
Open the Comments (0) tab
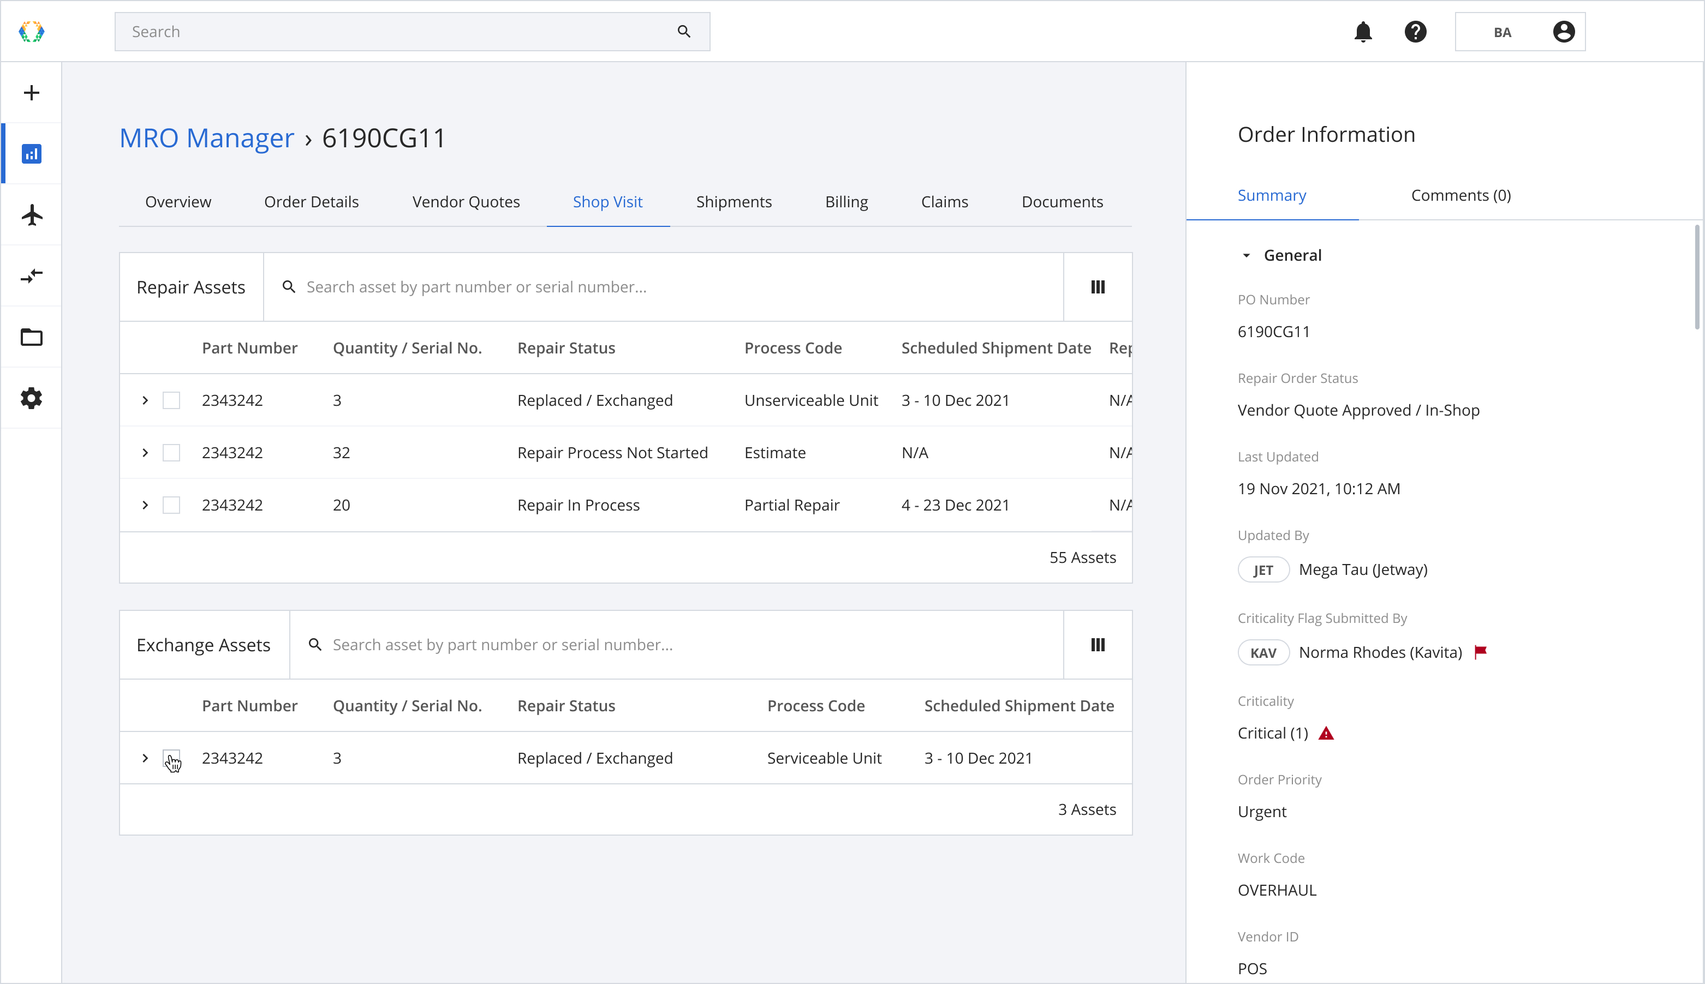coord(1461,195)
